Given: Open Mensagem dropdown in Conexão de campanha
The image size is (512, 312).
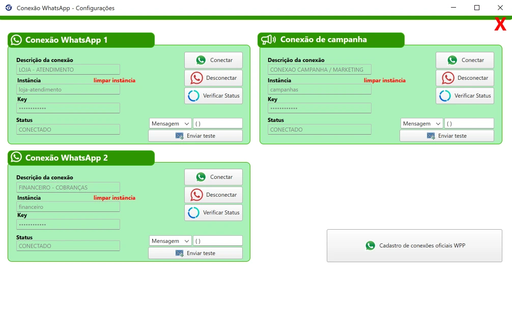Looking at the screenshot, I should [421, 123].
